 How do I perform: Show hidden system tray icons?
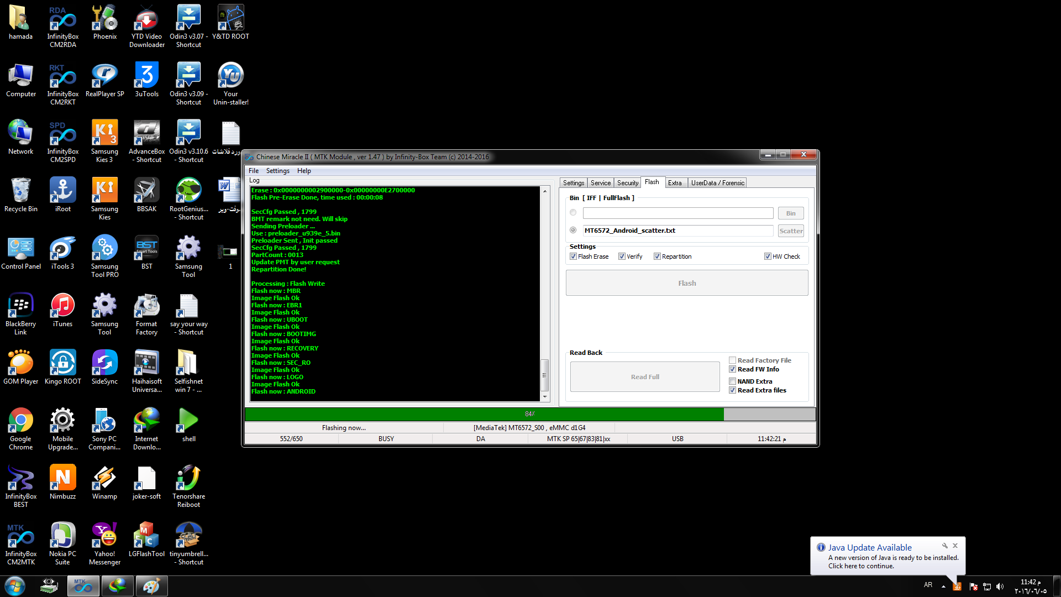(943, 586)
